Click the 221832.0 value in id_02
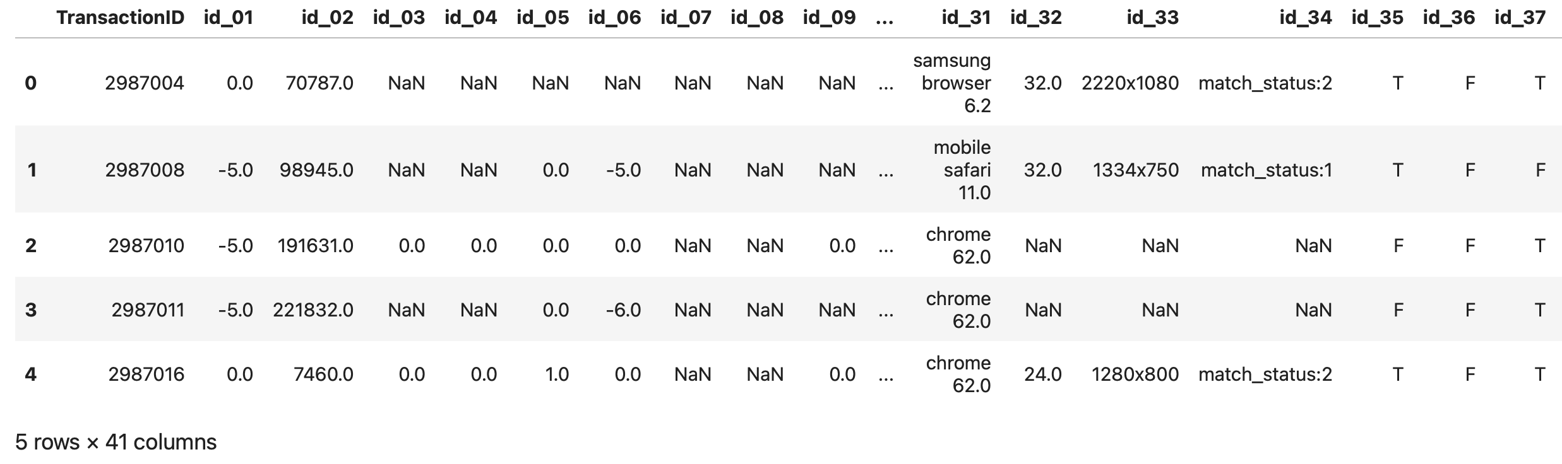1562x464 pixels. coord(313,310)
